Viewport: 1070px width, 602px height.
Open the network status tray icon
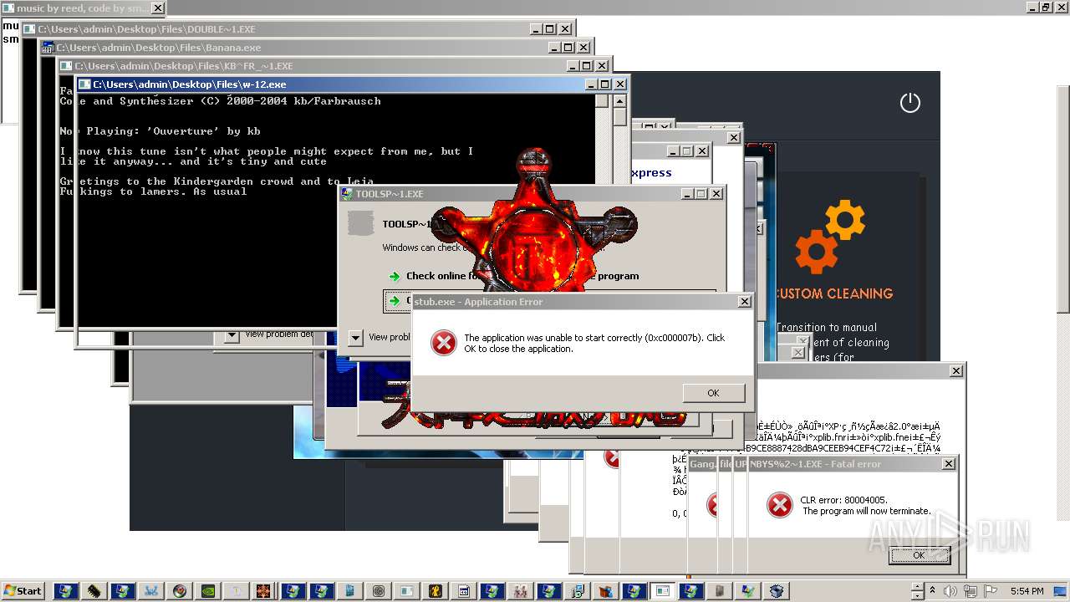point(970,591)
